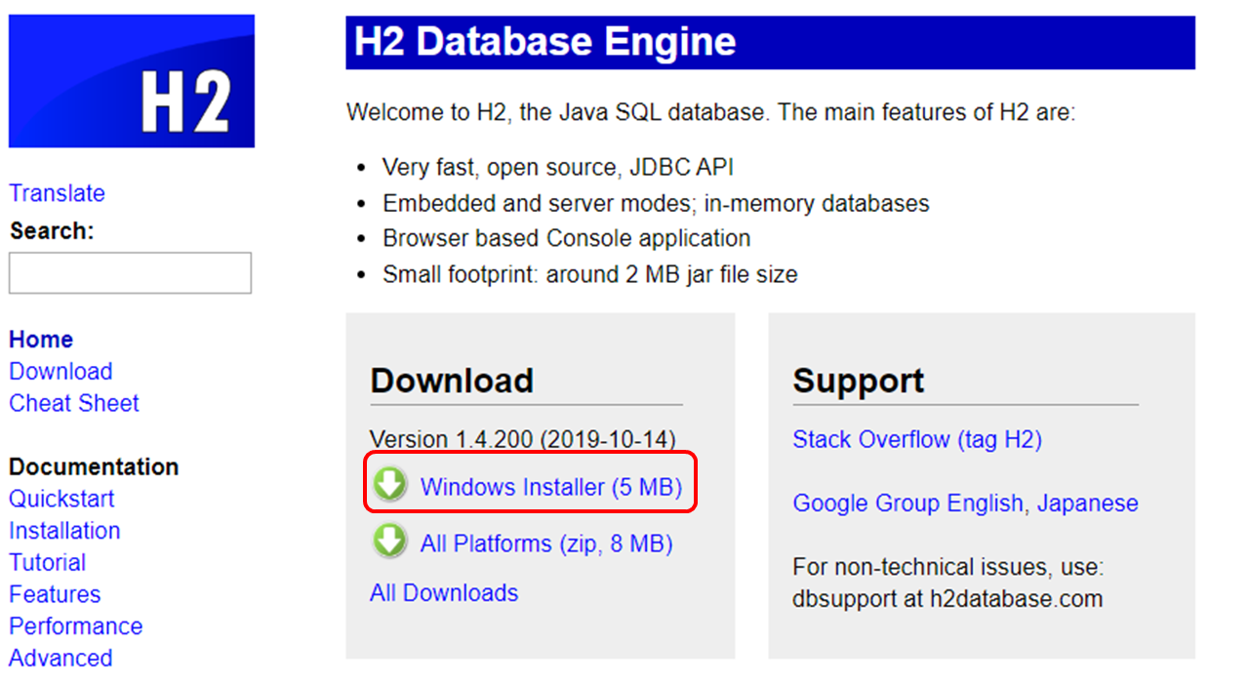
Task: Open the Advanced documentation link
Action: [60, 659]
